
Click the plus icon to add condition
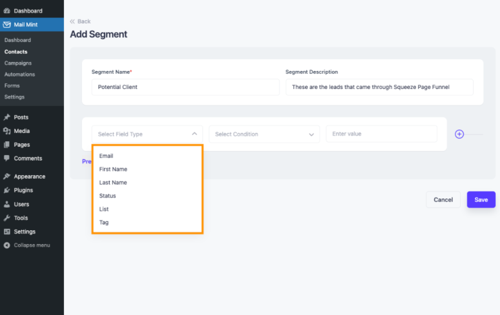point(459,134)
